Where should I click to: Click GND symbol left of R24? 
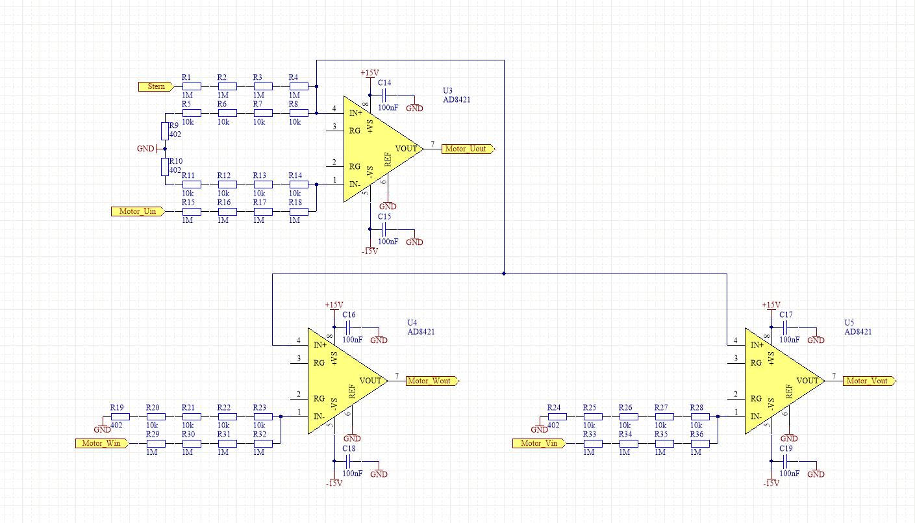(x=539, y=427)
